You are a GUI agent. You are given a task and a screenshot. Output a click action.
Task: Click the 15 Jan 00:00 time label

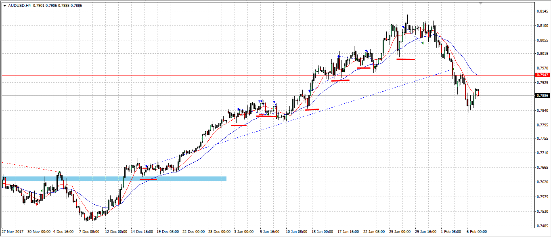tap(323, 232)
